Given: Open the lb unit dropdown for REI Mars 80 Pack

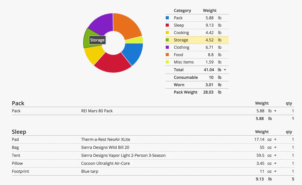Looking at the screenshot, I should pyautogui.click(x=275, y=111).
